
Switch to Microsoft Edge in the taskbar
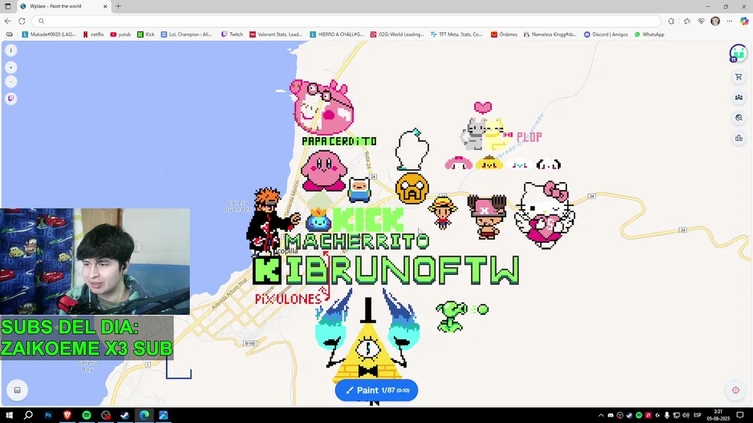[x=144, y=415]
